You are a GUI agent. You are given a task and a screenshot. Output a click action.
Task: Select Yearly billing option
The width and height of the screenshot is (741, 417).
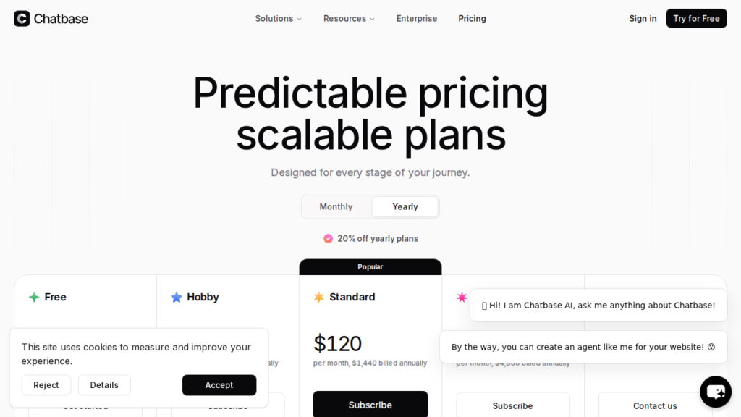click(x=405, y=207)
